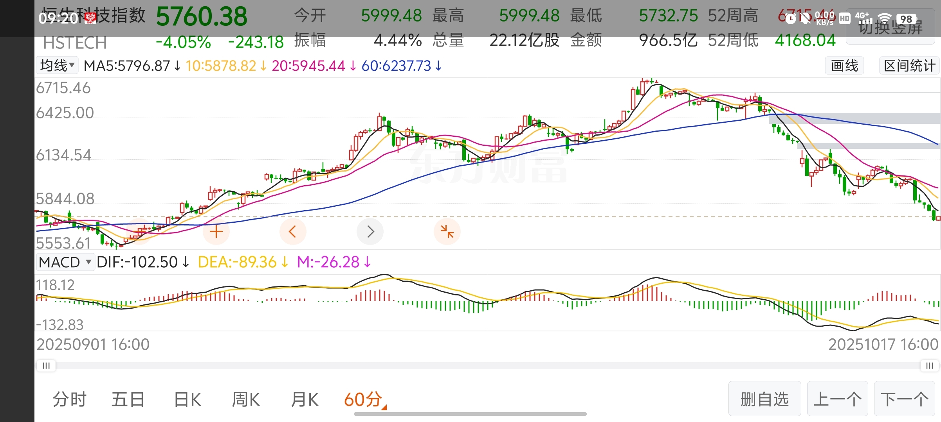Switch to the 分时 tab
The height and width of the screenshot is (422, 941).
[70, 399]
